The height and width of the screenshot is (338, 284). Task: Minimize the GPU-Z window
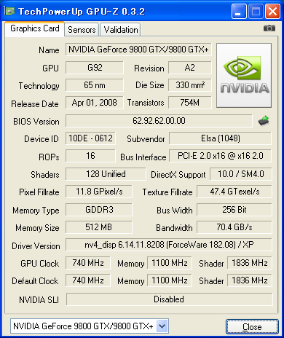click(x=239, y=11)
